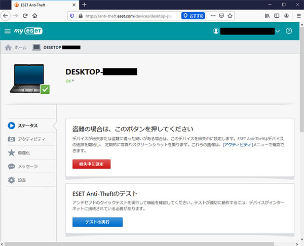Open Firefox account avatar icon
The image size is (304, 246).
click(286, 16)
